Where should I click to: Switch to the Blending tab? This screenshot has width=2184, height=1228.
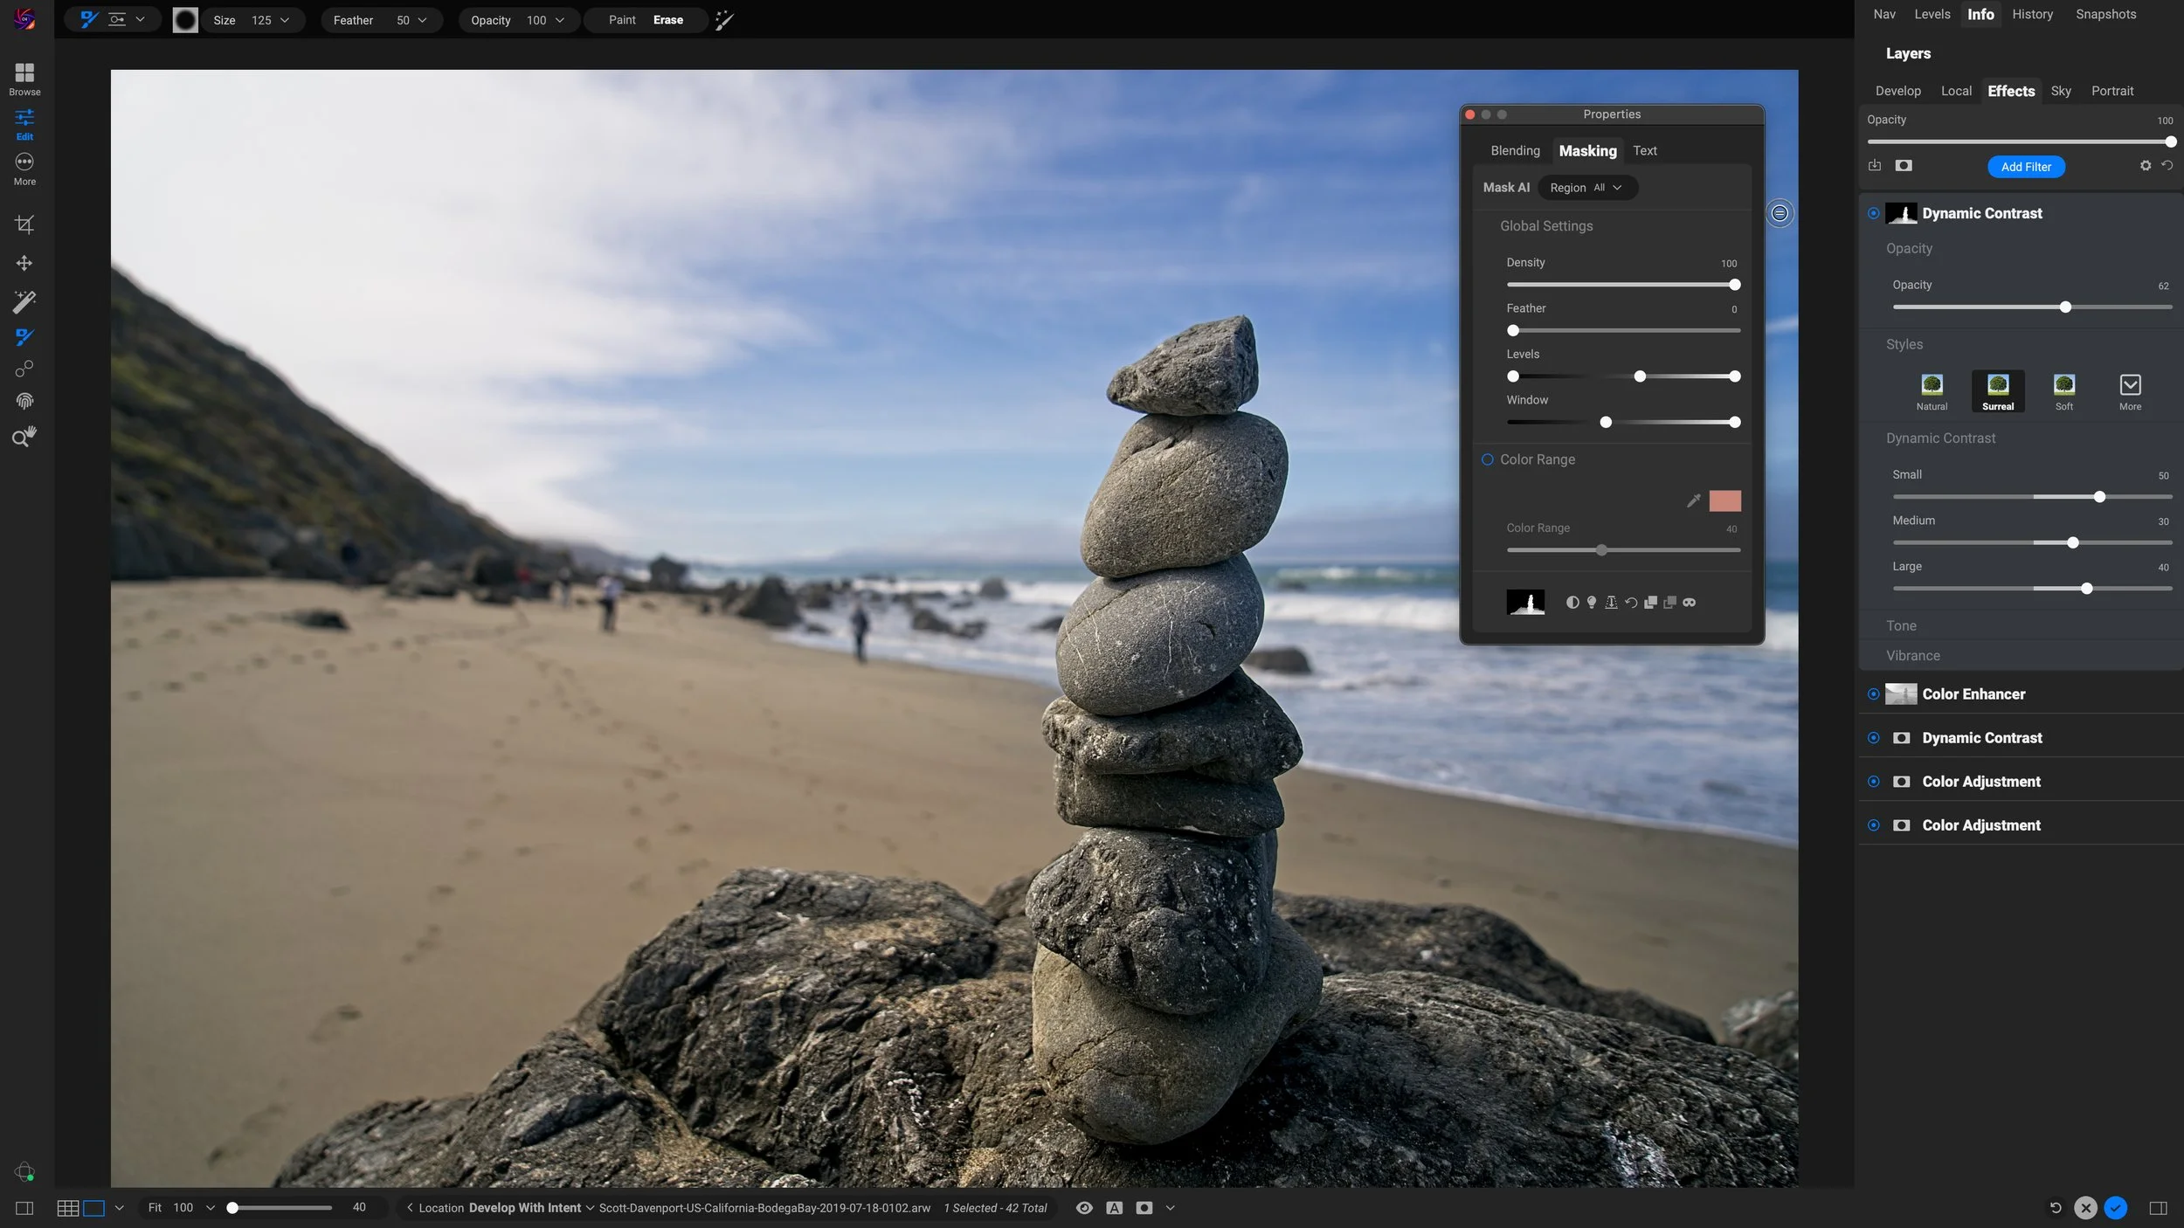click(x=1516, y=150)
